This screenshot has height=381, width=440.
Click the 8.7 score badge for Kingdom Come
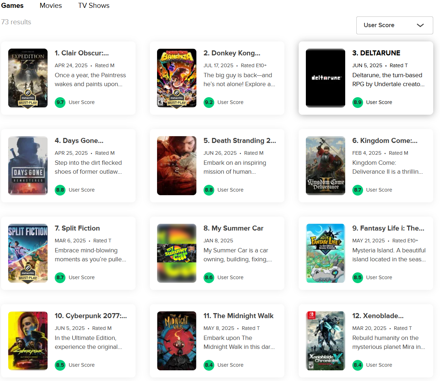(358, 190)
